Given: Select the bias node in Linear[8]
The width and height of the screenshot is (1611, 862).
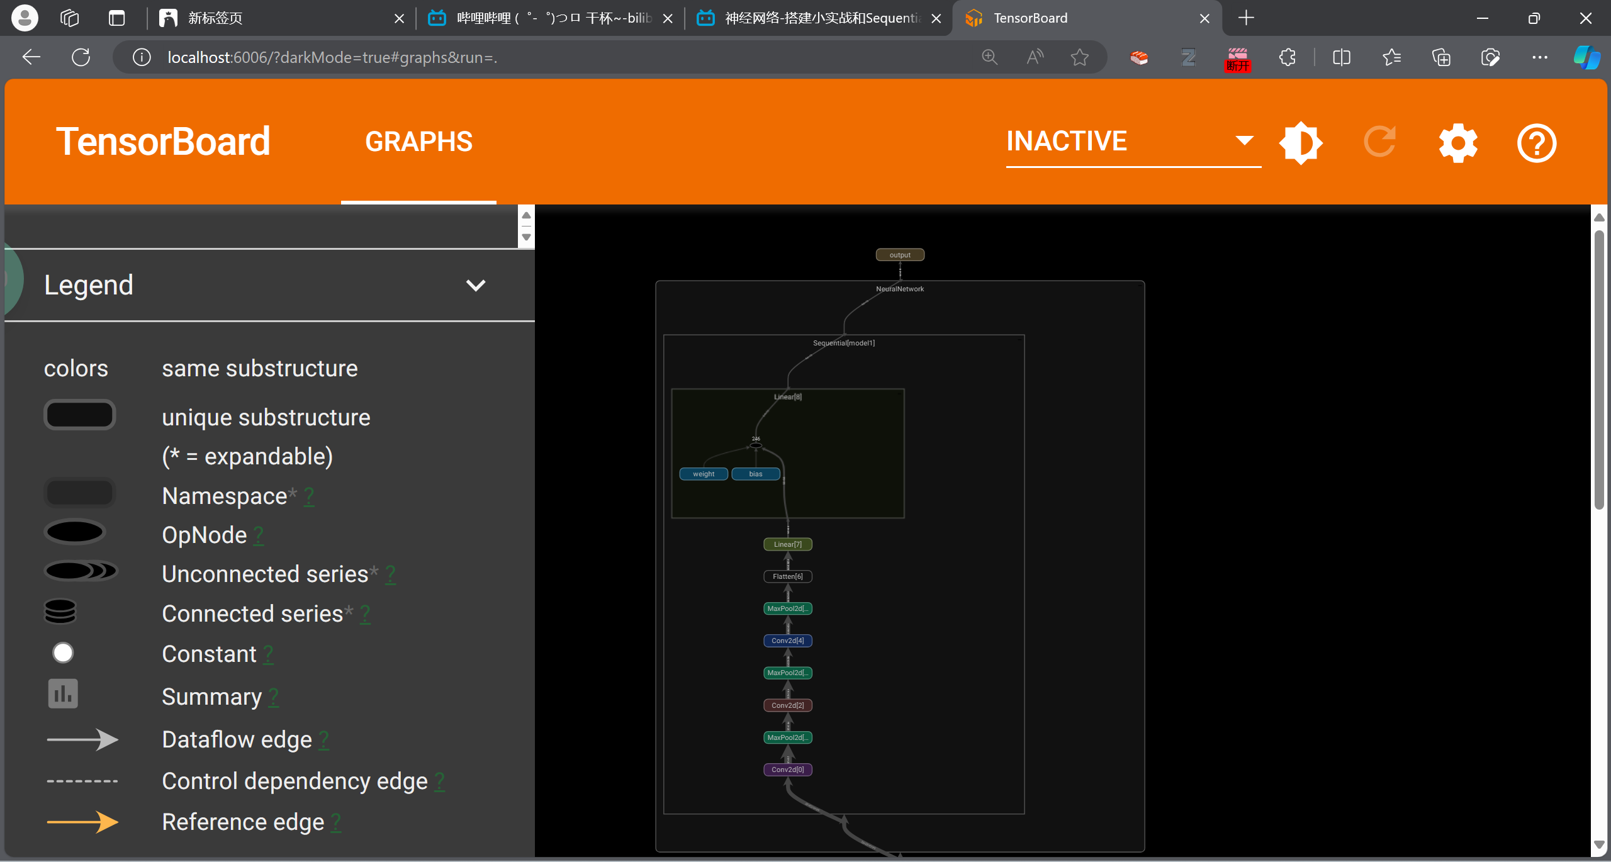Looking at the screenshot, I should [x=756, y=474].
